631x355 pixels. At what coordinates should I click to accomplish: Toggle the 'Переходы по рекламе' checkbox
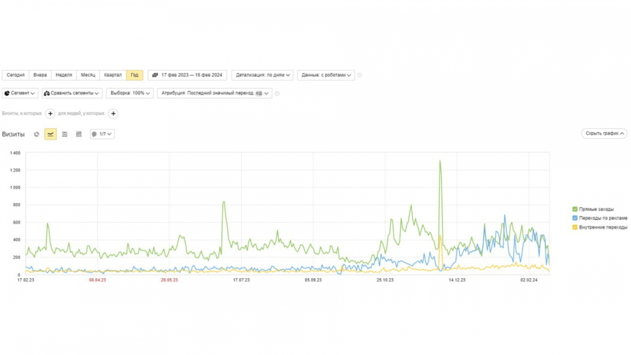coord(575,218)
